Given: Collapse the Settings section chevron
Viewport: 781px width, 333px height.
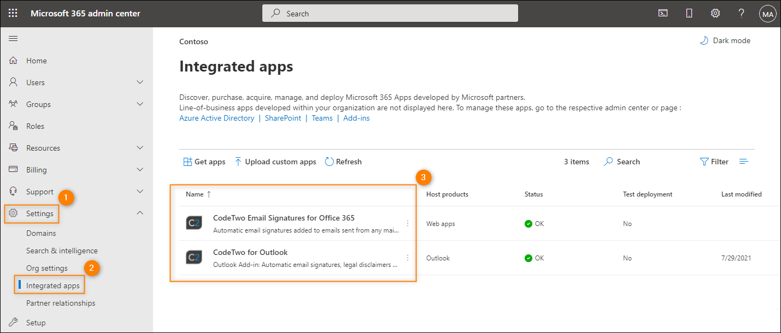Looking at the screenshot, I should (x=139, y=213).
